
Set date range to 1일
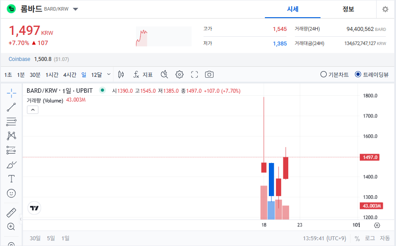pos(65,238)
